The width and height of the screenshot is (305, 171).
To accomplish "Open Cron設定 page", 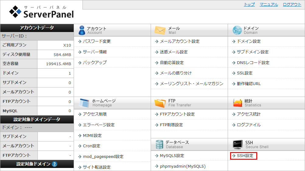I will pos(91,146).
